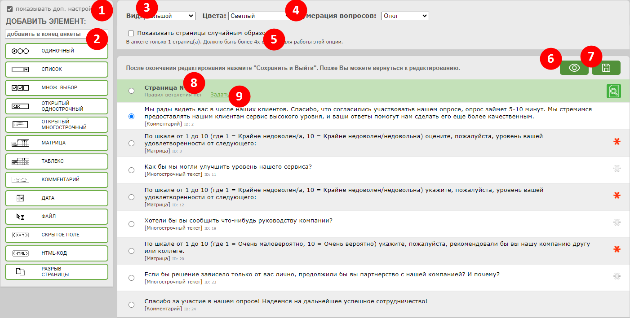Add a КОММЕНТАРИЙ element
This screenshot has width=630, height=318.
click(57, 179)
